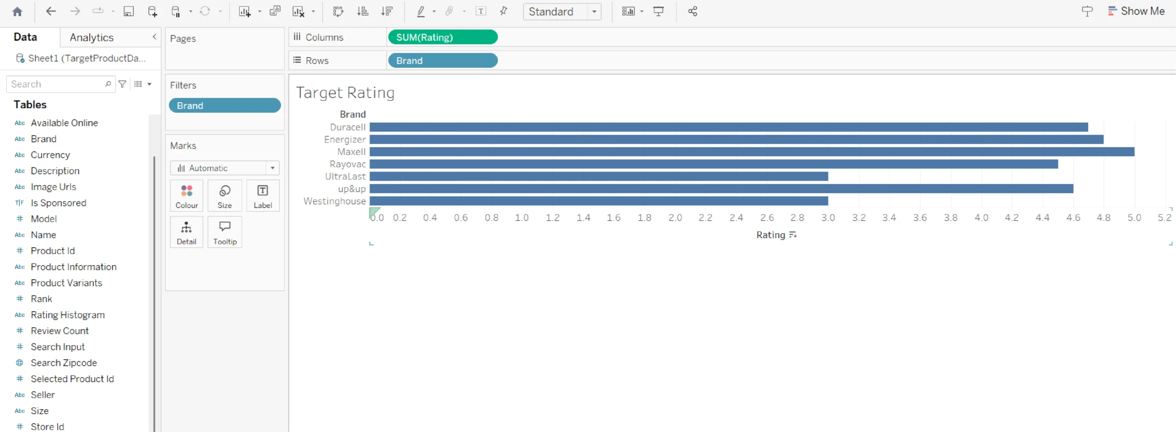The height and width of the screenshot is (432, 1176).
Task: Switch to the Data tab
Action: point(25,37)
